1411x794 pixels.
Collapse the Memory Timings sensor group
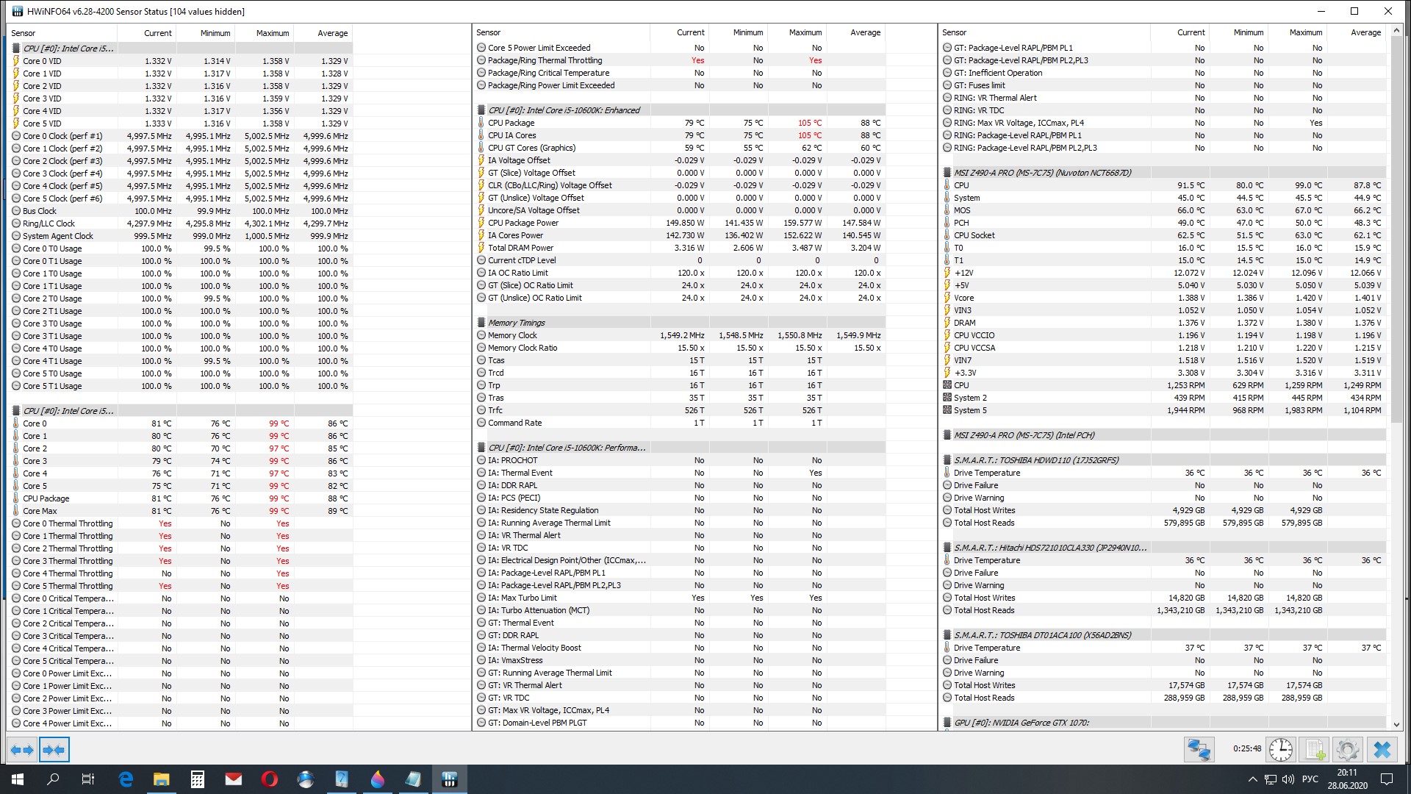tap(516, 323)
